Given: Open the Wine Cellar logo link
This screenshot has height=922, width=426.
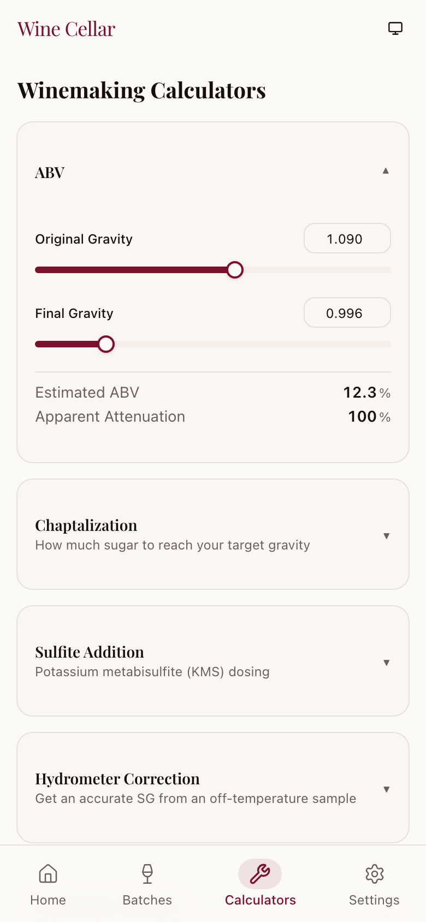Looking at the screenshot, I should (x=66, y=29).
